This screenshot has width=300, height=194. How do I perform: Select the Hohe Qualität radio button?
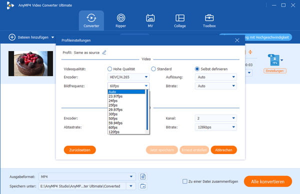click(109, 69)
